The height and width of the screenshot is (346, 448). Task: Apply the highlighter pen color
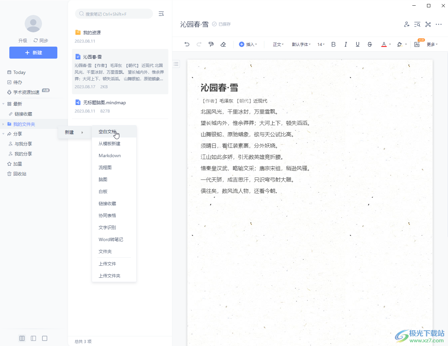399,44
